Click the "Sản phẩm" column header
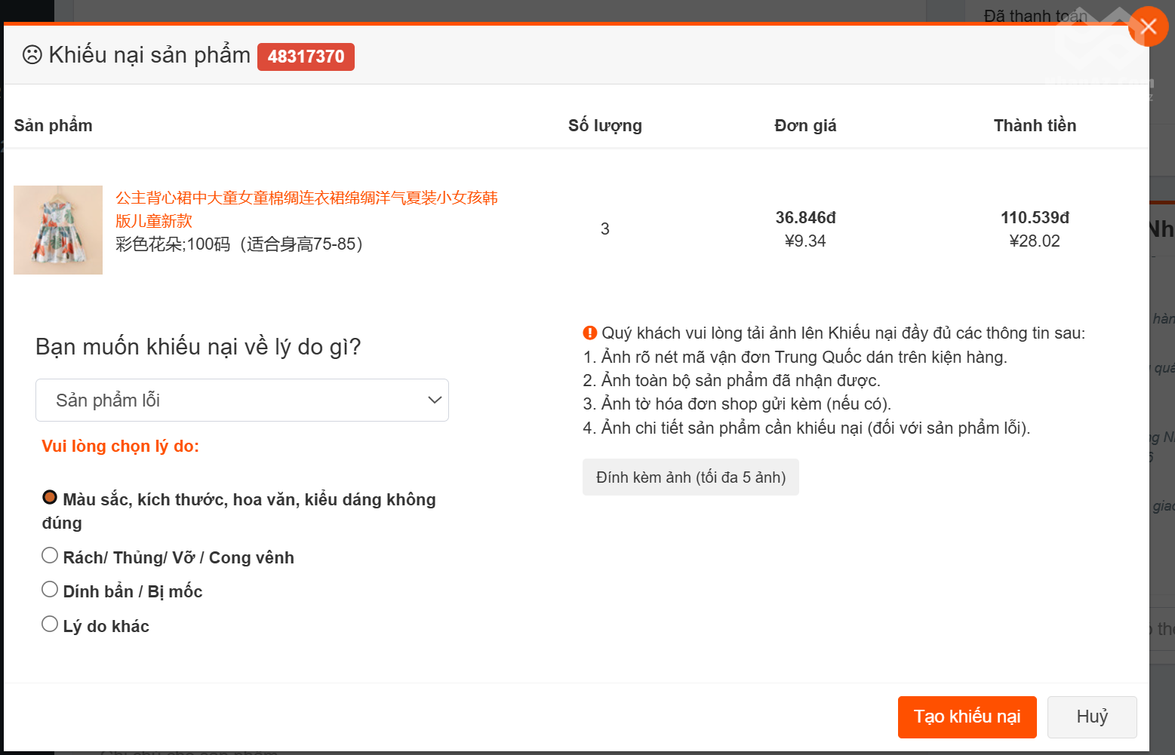This screenshot has width=1175, height=755. coord(53,126)
